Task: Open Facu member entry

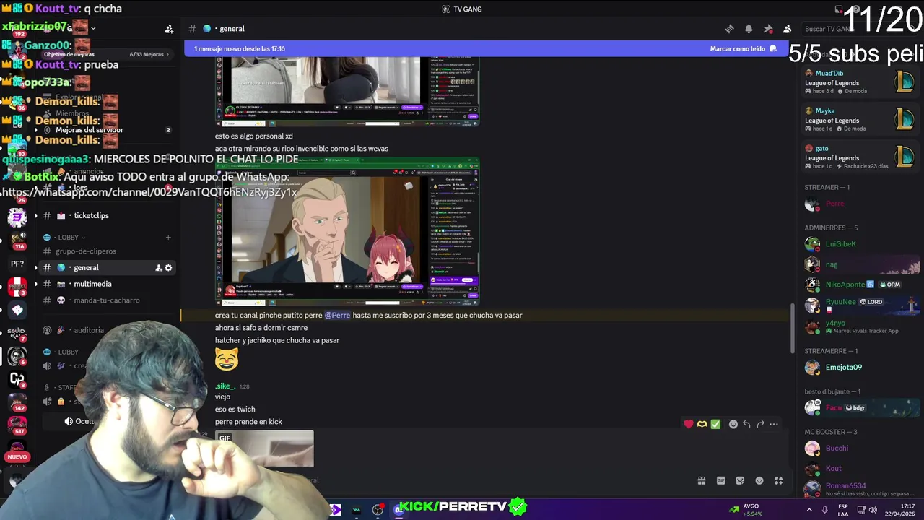Action: tap(859, 407)
